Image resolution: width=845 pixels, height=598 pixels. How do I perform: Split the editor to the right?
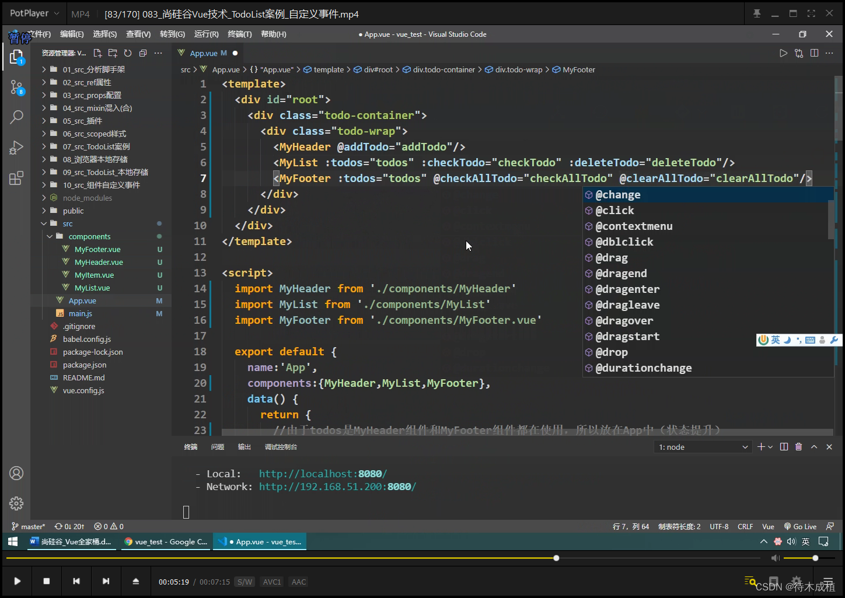814,53
